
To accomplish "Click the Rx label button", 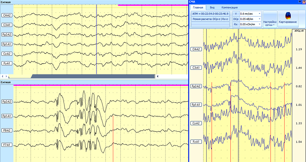I will (x=236, y=24).
